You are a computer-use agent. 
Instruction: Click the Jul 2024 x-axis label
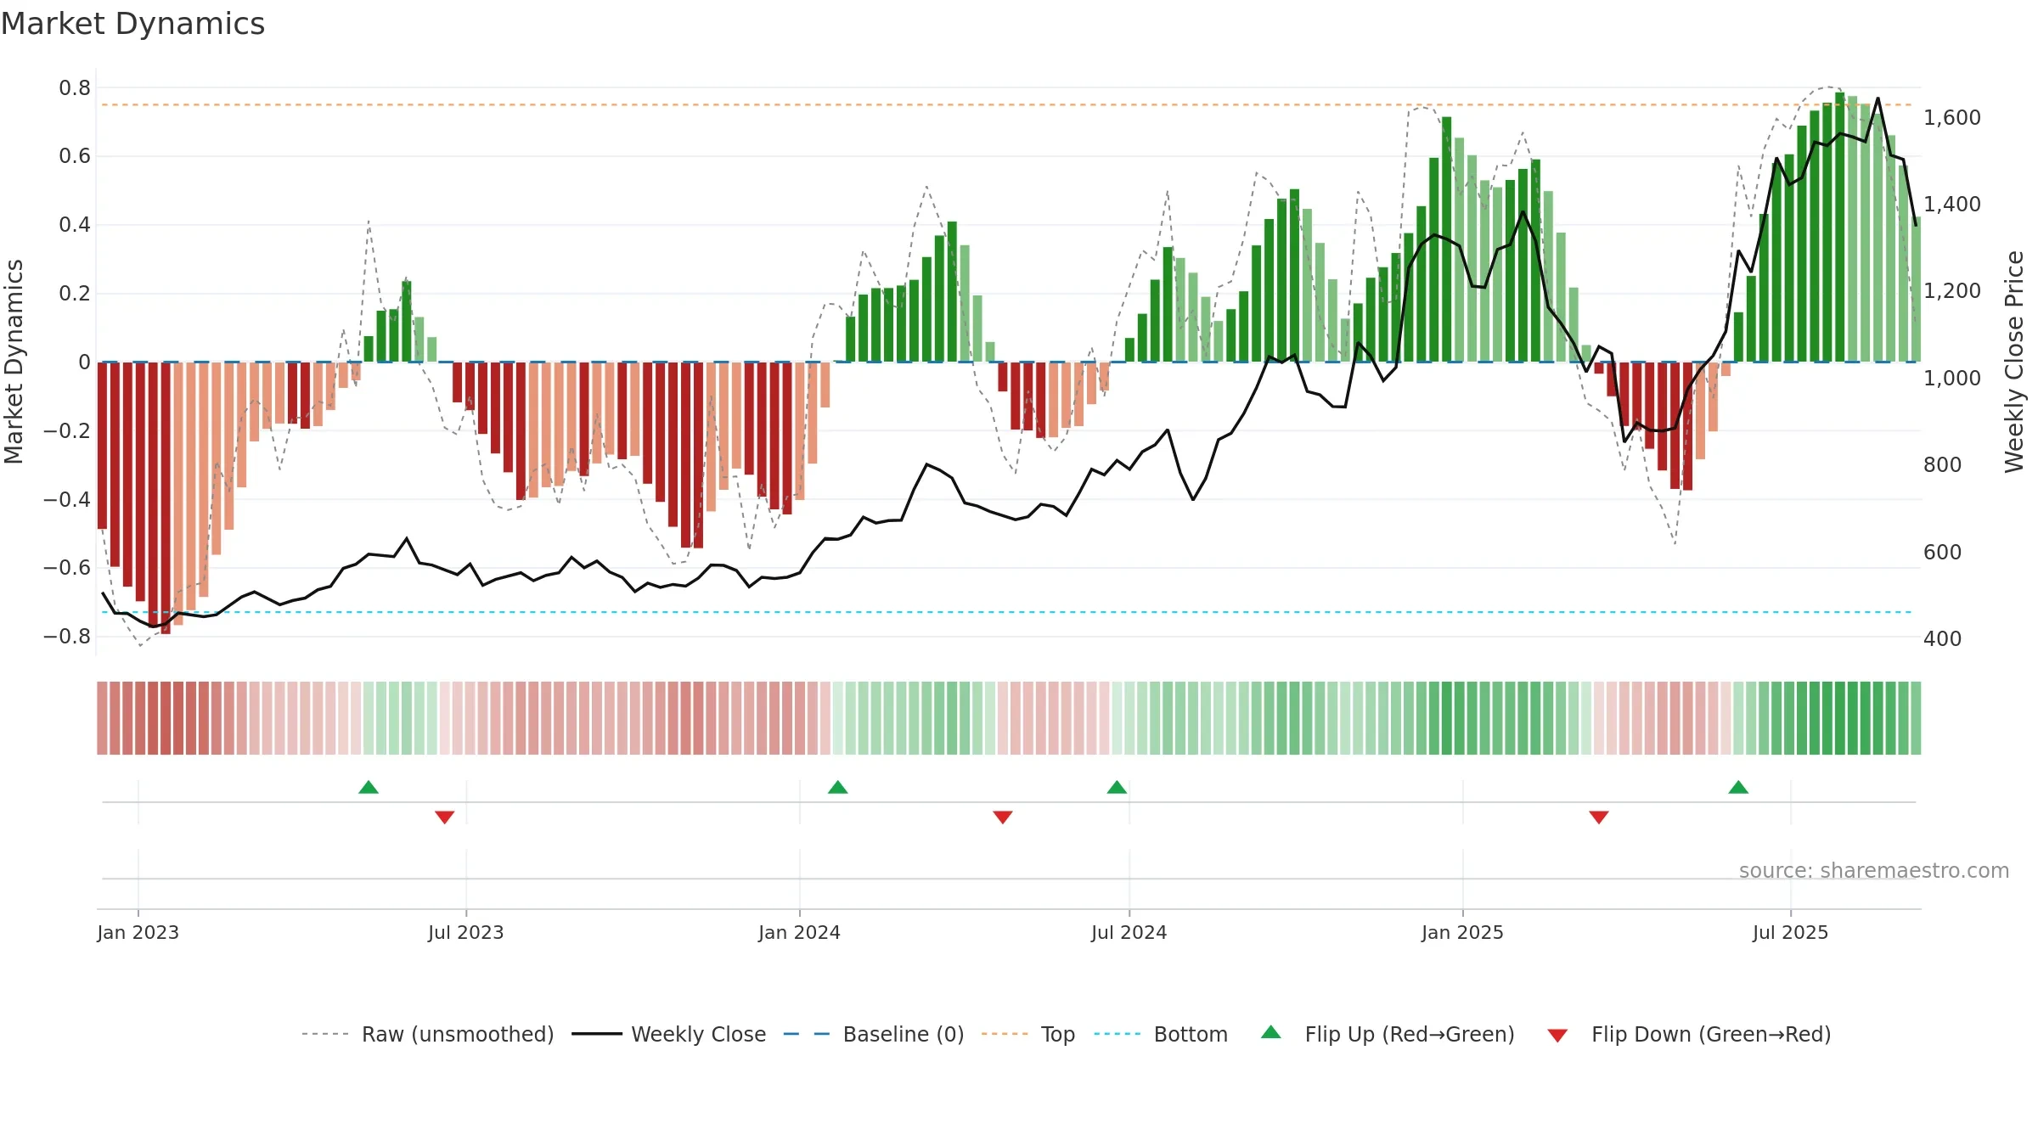click(x=1129, y=932)
